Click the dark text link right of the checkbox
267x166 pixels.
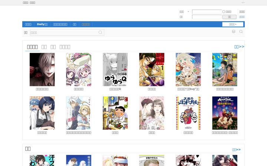(242, 12)
